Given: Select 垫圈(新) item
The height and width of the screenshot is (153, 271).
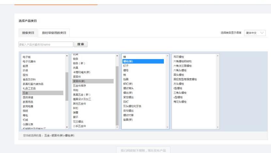Looking at the screenshot, I should 128,120.
